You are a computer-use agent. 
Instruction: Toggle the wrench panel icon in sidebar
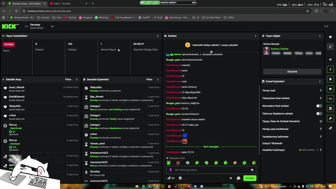pos(330,118)
